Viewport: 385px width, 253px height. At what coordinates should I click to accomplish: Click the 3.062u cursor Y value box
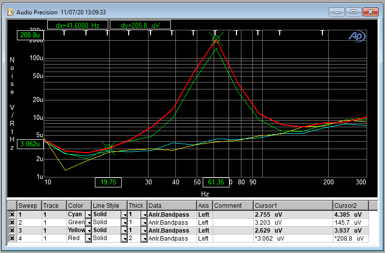(30, 144)
